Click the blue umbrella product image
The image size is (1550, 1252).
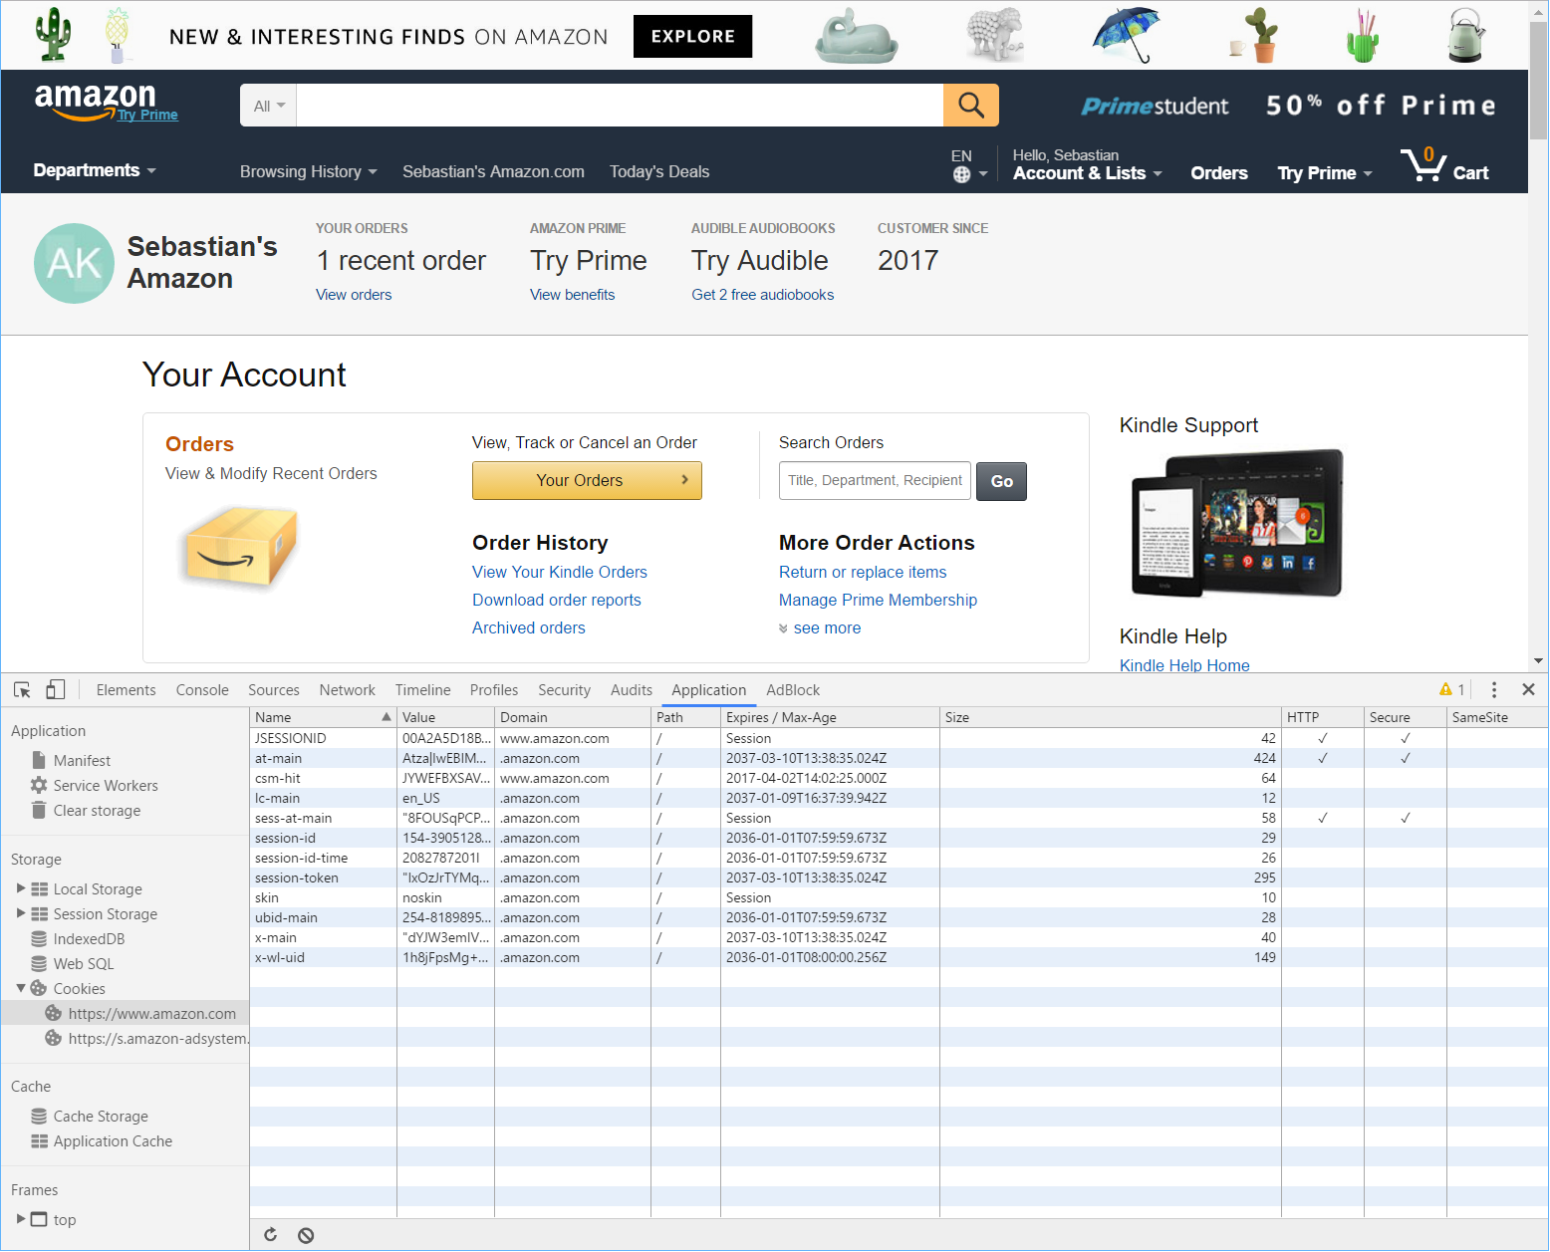pos(1127,35)
